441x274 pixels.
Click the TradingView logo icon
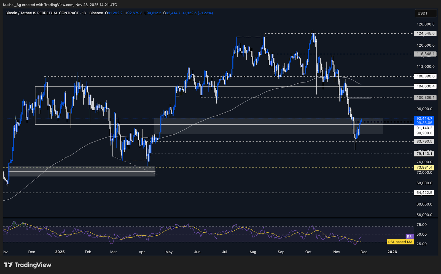point(8,265)
